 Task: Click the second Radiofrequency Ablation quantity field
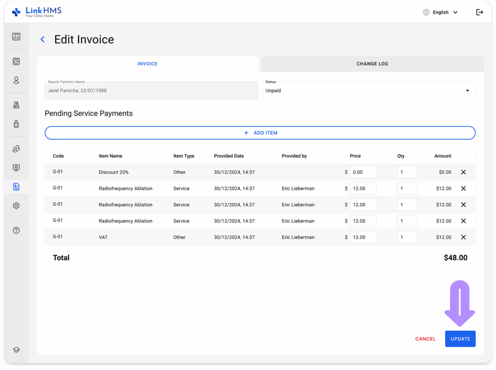click(x=407, y=205)
